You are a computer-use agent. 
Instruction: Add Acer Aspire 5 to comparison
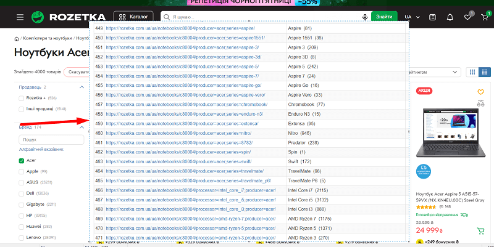[480, 103]
